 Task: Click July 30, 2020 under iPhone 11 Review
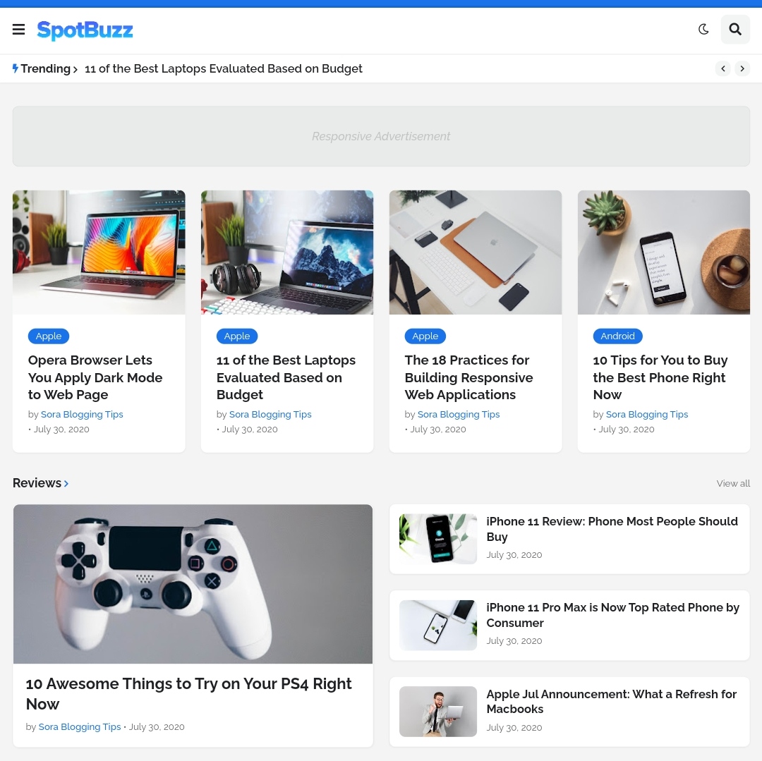(x=514, y=554)
